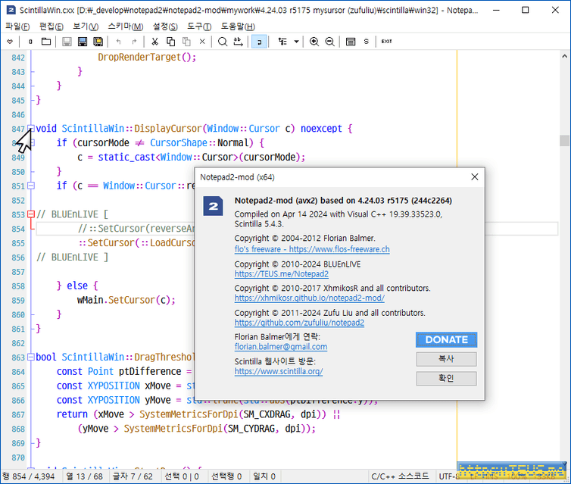Click the Open file folder icon
This screenshot has width=571, height=484.
pos(46,41)
